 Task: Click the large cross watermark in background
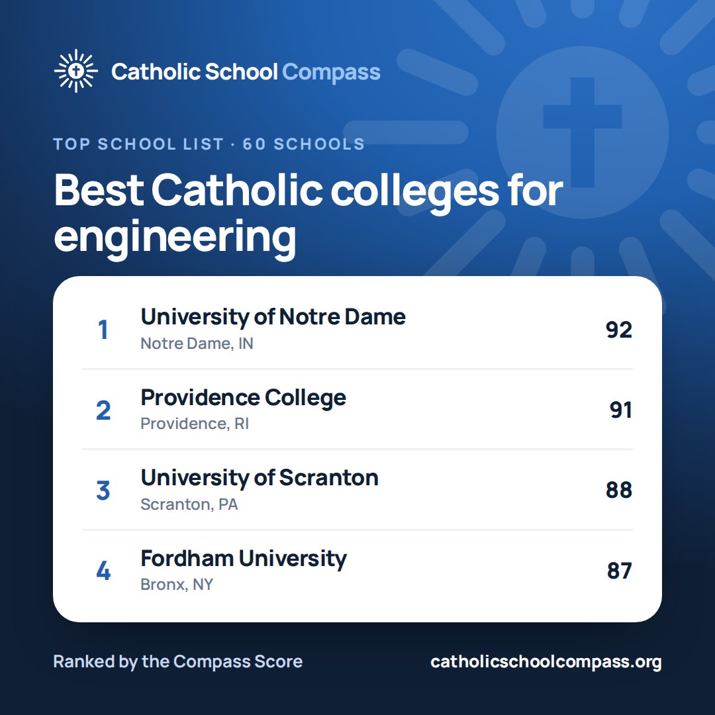pos(583,132)
